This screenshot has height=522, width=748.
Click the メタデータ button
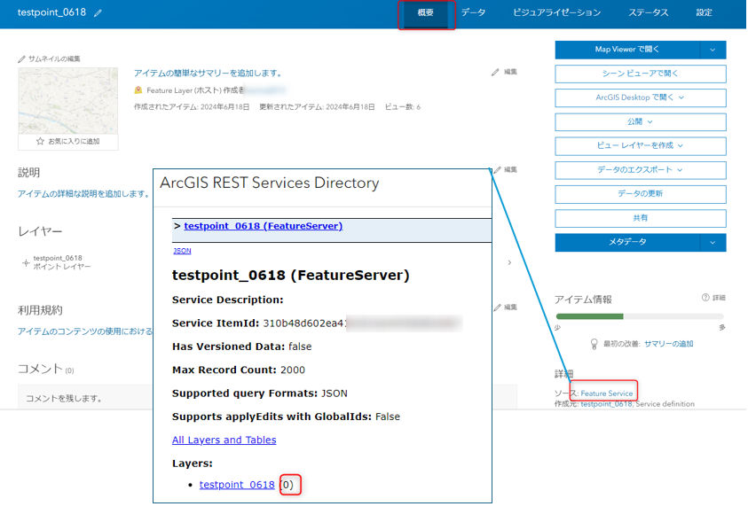[627, 243]
